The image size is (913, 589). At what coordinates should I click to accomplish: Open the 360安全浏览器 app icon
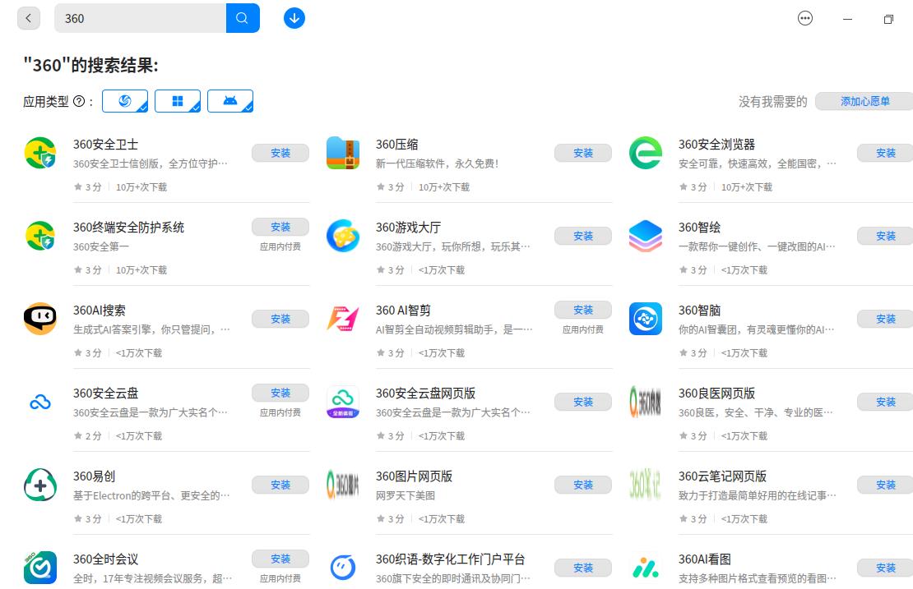(x=646, y=153)
